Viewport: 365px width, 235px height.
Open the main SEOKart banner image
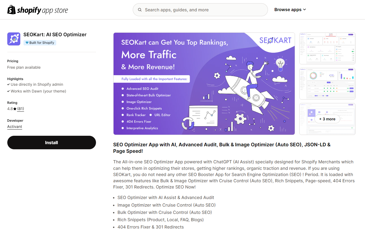point(204,84)
